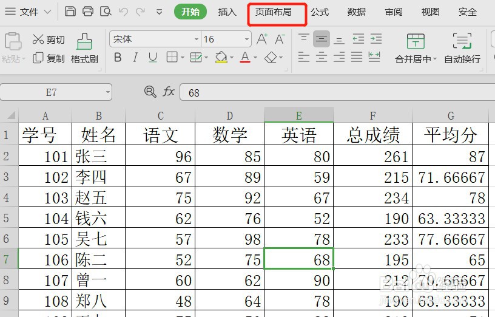This screenshot has height=317, width=495.
Task: Click distributed alignment icon
Action: (x=374, y=57)
